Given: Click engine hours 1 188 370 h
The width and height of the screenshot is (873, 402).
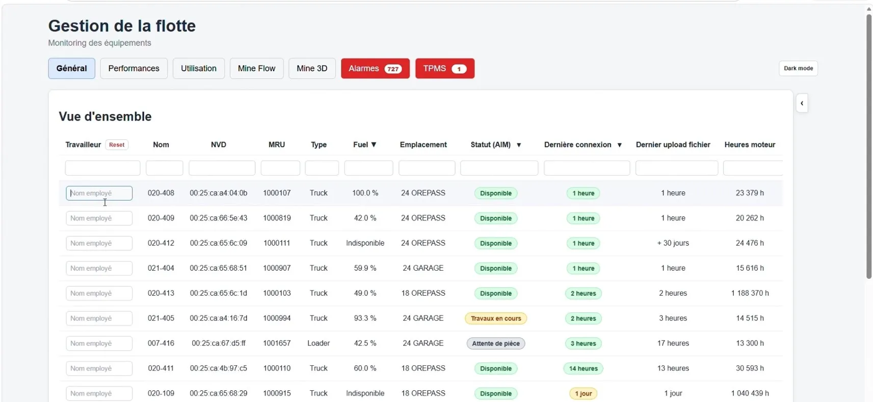Looking at the screenshot, I should point(750,293).
